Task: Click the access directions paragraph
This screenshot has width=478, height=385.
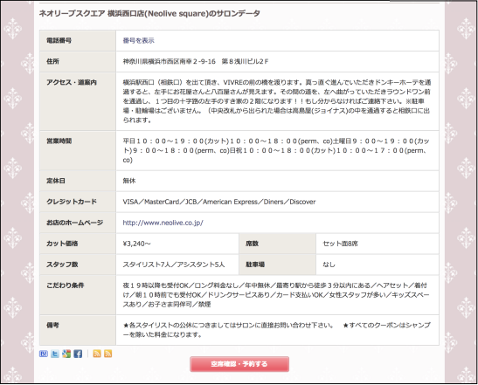Action: click(x=277, y=101)
